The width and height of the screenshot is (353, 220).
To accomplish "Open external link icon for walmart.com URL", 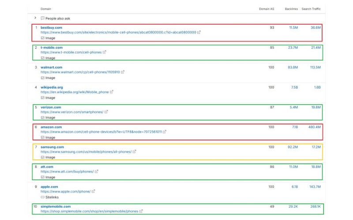I will click(x=123, y=72).
